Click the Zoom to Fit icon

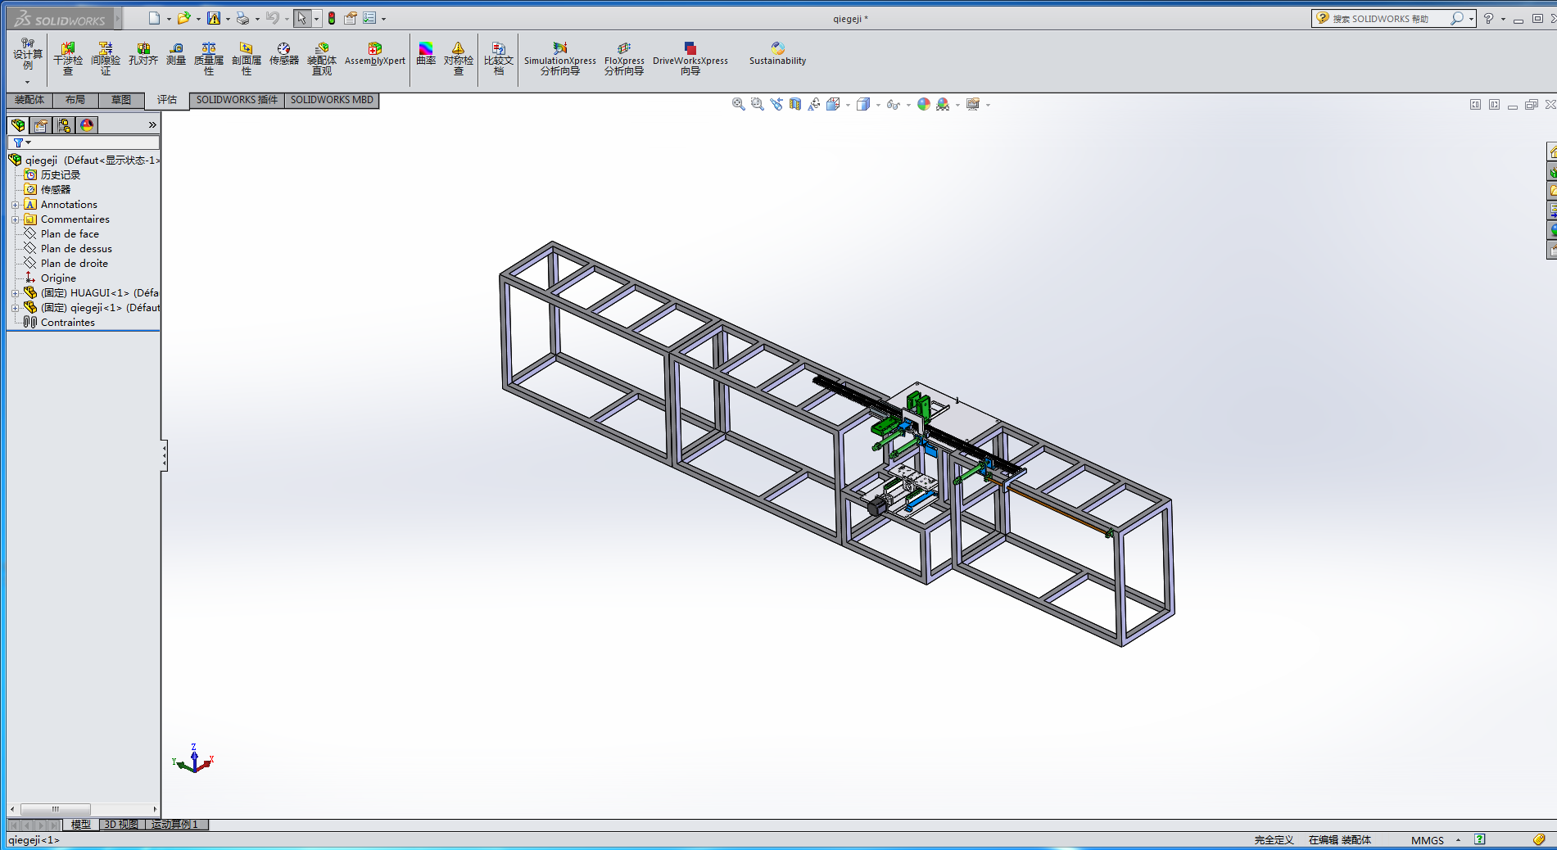click(738, 104)
